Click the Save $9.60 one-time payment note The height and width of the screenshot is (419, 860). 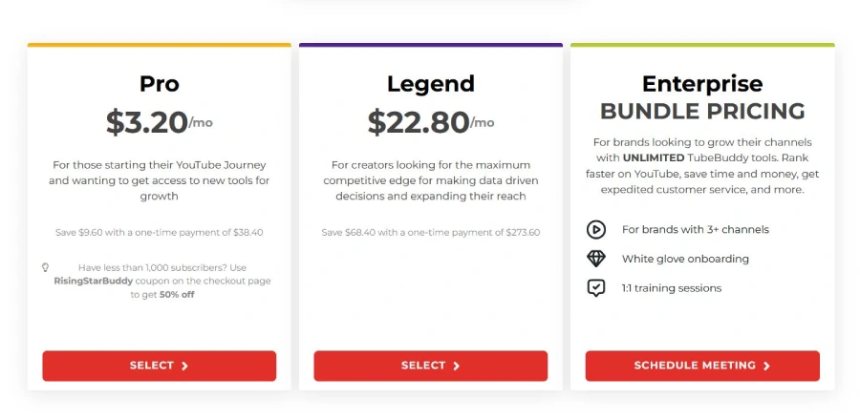tap(159, 232)
